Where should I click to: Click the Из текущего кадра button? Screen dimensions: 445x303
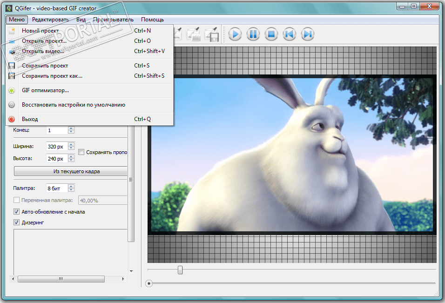click(70, 171)
